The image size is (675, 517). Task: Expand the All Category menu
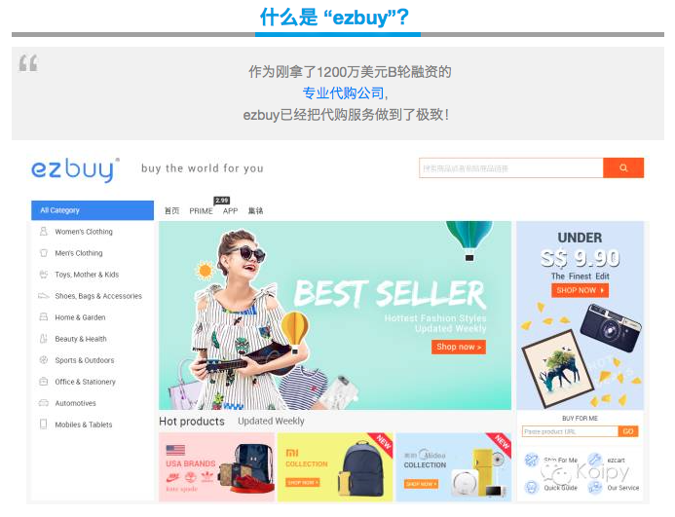click(93, 210)
